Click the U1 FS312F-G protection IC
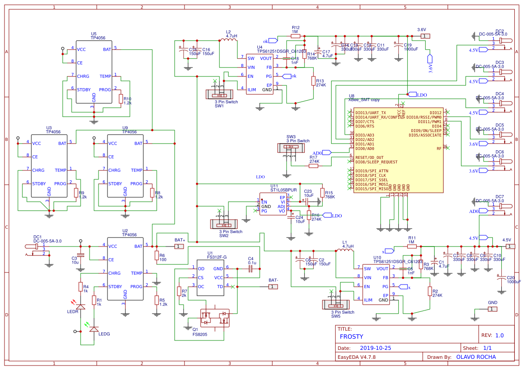The height and width of the screenshot is (370, 526). coord(210,277)
